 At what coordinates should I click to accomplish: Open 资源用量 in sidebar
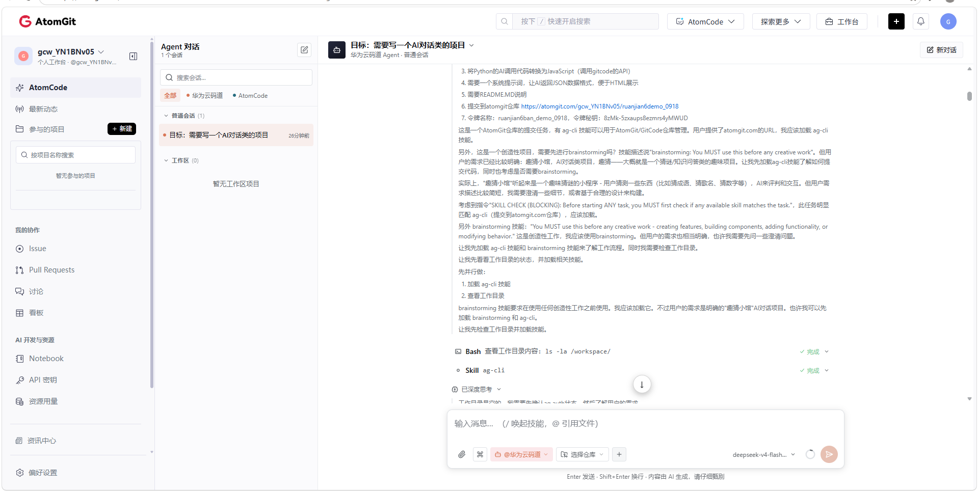tap(43, 401)
